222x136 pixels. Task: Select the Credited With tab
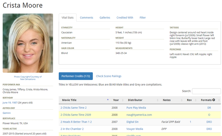pyautogui.click(x=125, y=17)
